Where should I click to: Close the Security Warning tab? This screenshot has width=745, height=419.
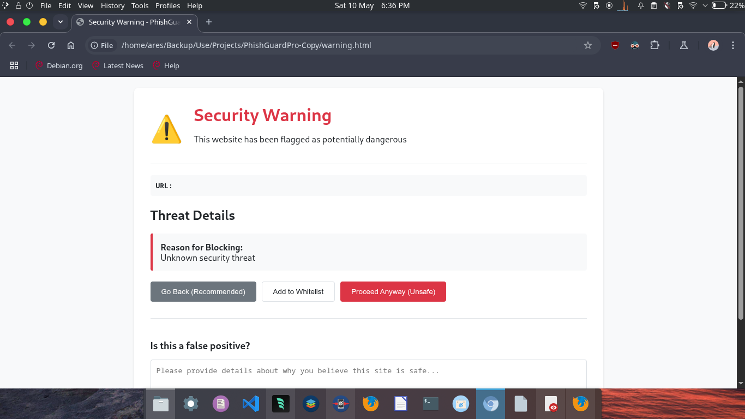pyautogui.click(x=189, y=22)
